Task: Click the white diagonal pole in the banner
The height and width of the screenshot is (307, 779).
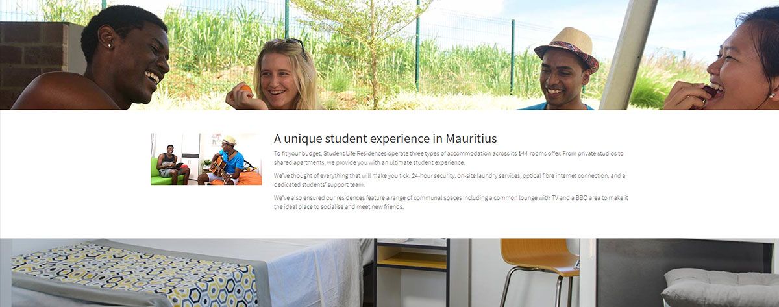Action: tap(628, 55)
